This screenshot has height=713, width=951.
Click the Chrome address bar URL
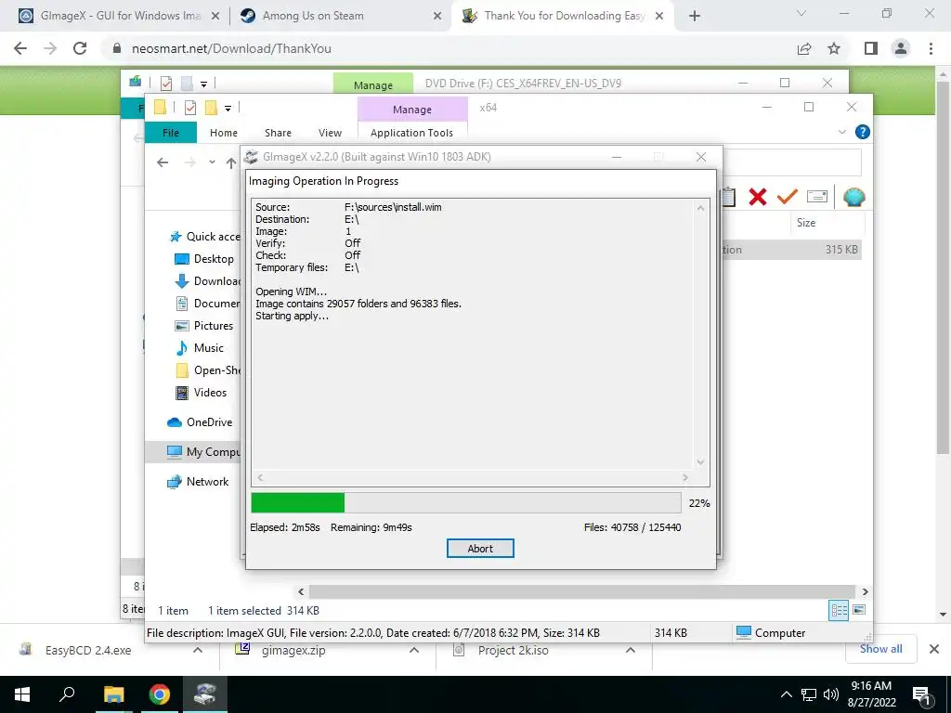[231, 48]
